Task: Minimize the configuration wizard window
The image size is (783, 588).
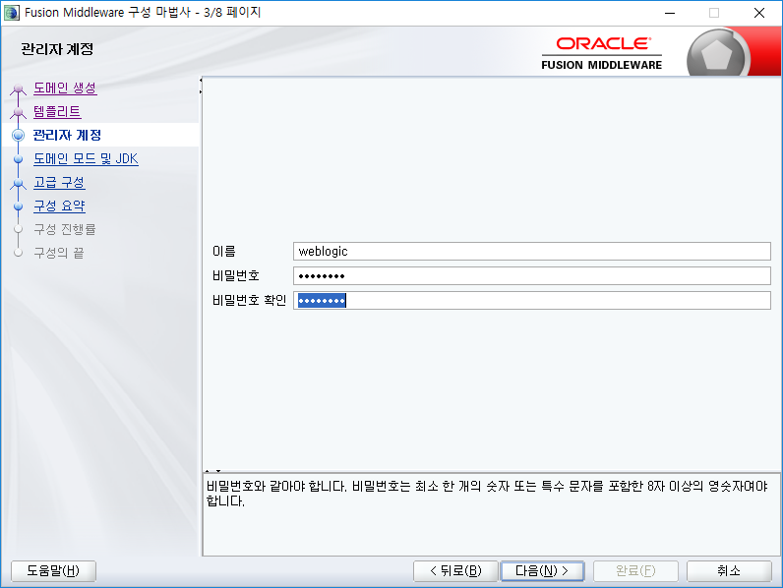Action: 670,13
